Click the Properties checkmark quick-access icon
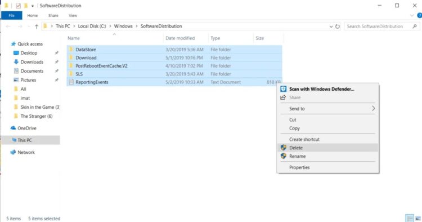The image size is (422, 222). [18, 6]
